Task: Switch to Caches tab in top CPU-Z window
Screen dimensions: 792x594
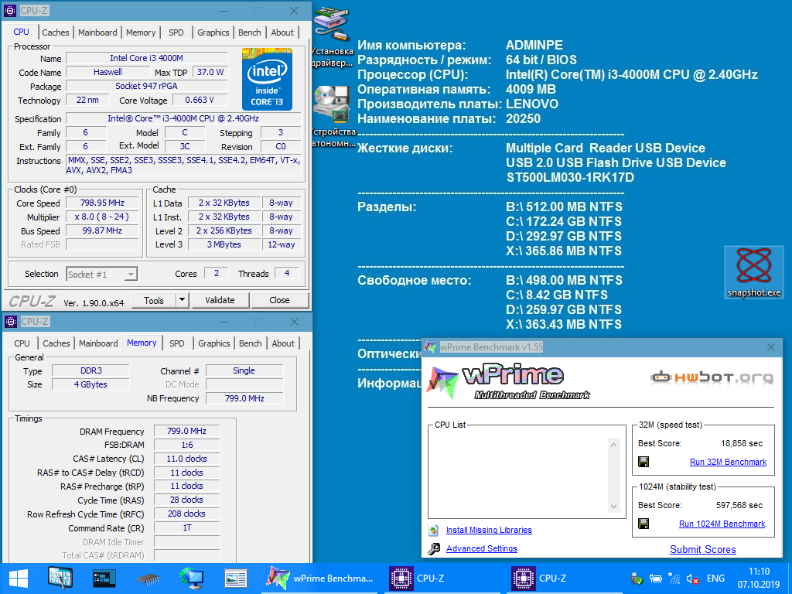Action: point(56,32)
